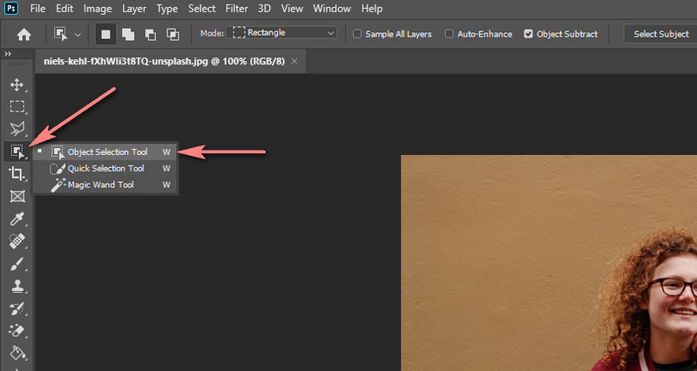Click the Home screen icon
Viewport: 697px width, 371px height.
click(x=24, y=34)
